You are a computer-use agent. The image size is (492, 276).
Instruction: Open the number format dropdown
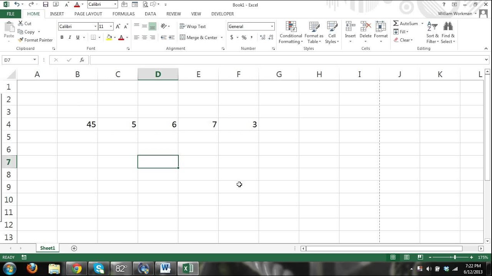(272, 26)
